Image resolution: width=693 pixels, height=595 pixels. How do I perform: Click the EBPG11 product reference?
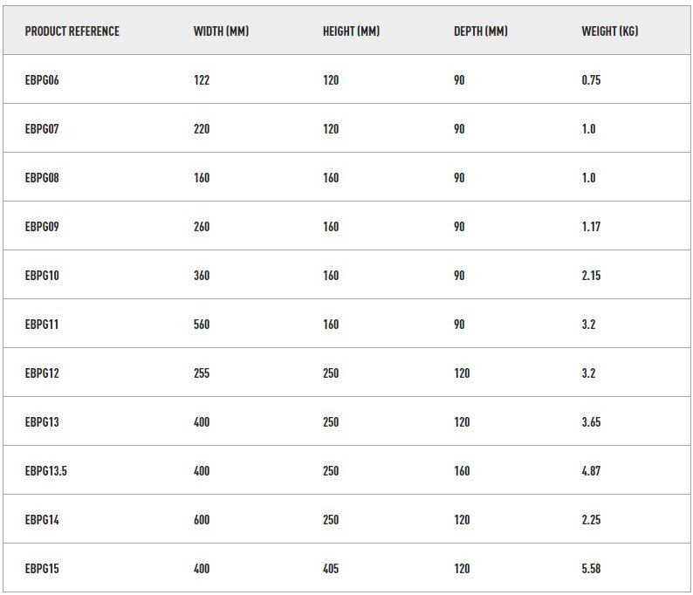pyautogui.click(x=42, y=325)
